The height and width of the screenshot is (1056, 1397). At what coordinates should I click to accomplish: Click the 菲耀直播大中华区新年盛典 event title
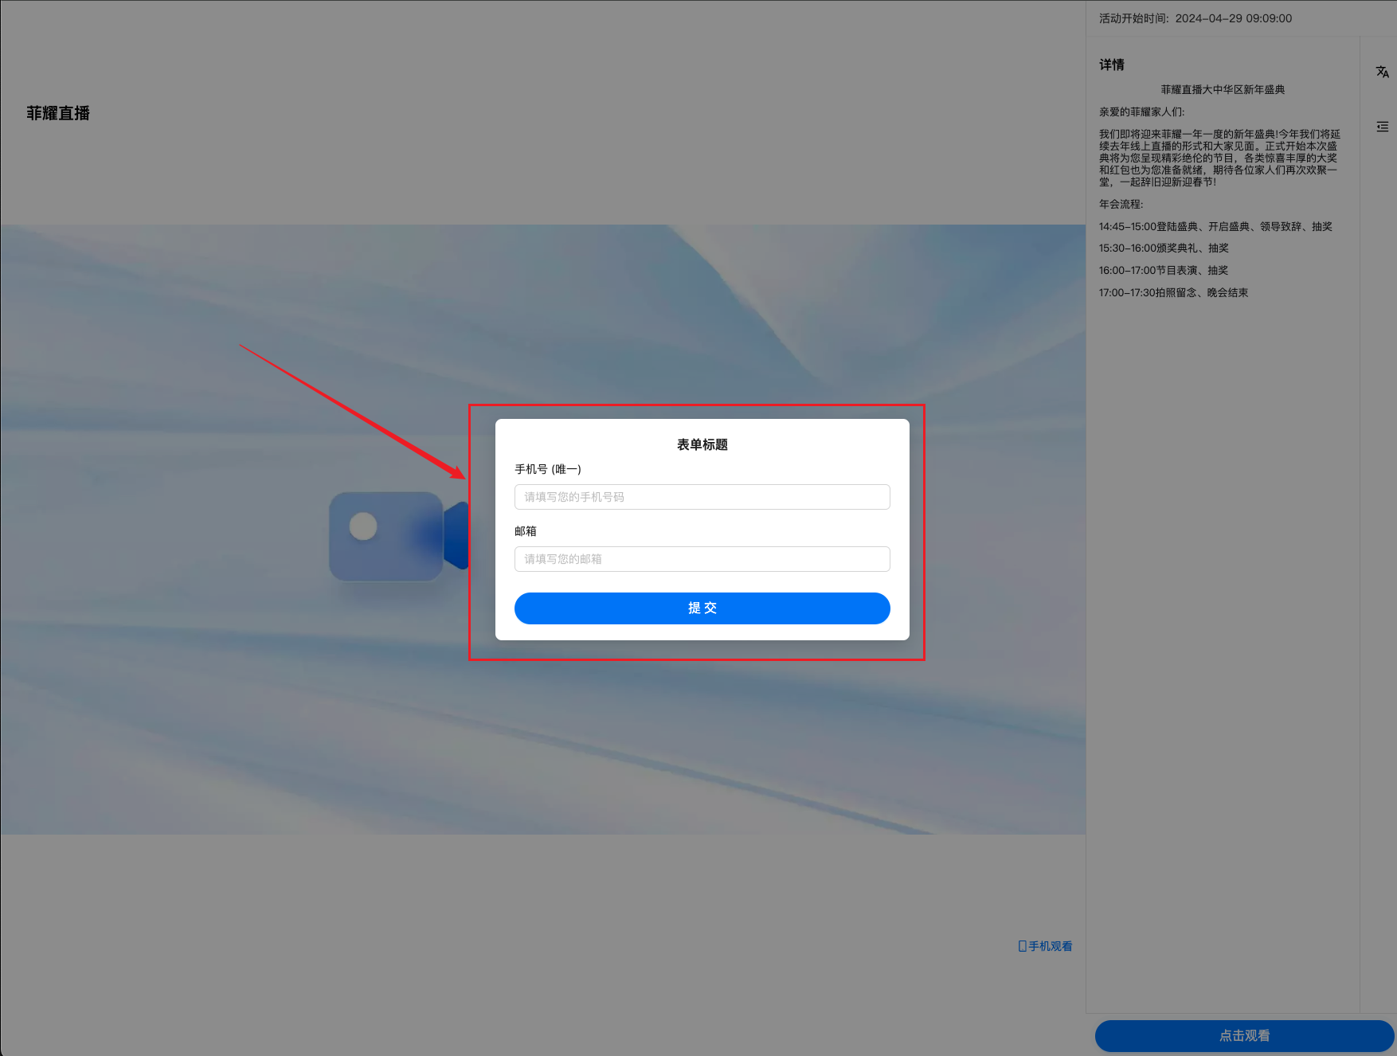click(1223, 90)
